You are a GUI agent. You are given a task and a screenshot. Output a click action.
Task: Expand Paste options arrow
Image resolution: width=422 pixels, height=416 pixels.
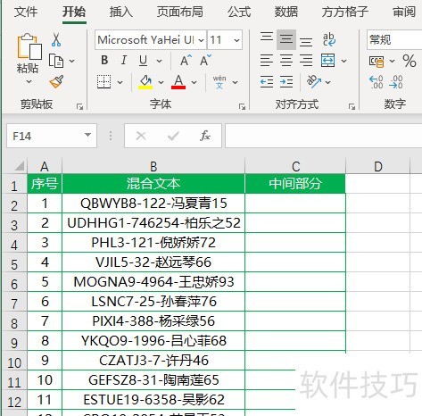(29, 81)
